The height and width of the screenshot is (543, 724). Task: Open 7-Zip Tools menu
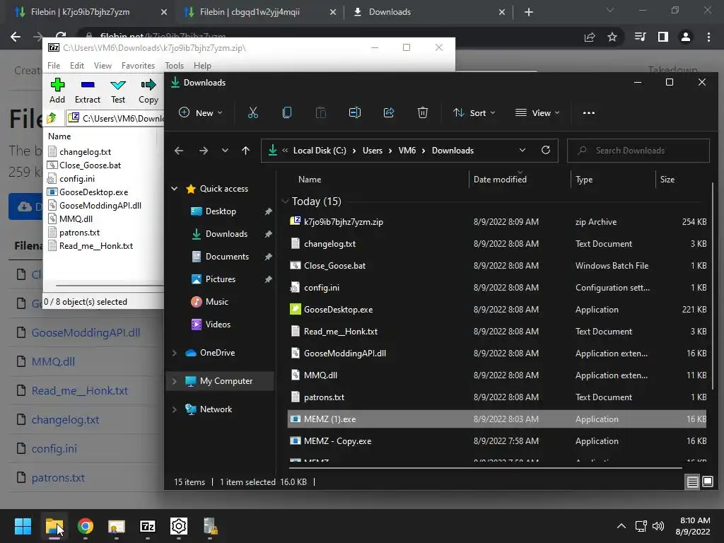coord(174,66)
